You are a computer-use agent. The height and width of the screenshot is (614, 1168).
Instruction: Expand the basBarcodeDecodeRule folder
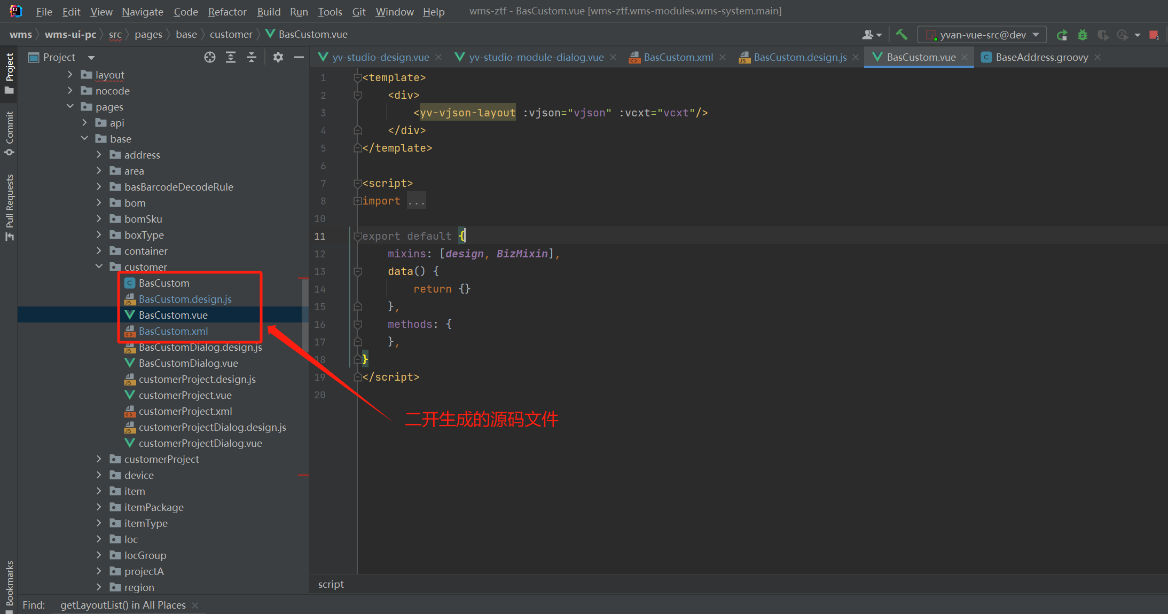click(99, 187)
